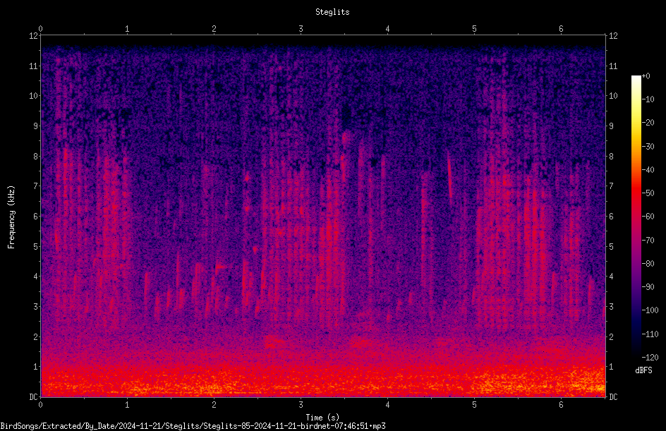This screenshot has height=431, width=666.
Task: Click the bright downward sweep near 4.7 seconds
Action: coord(450,177)
